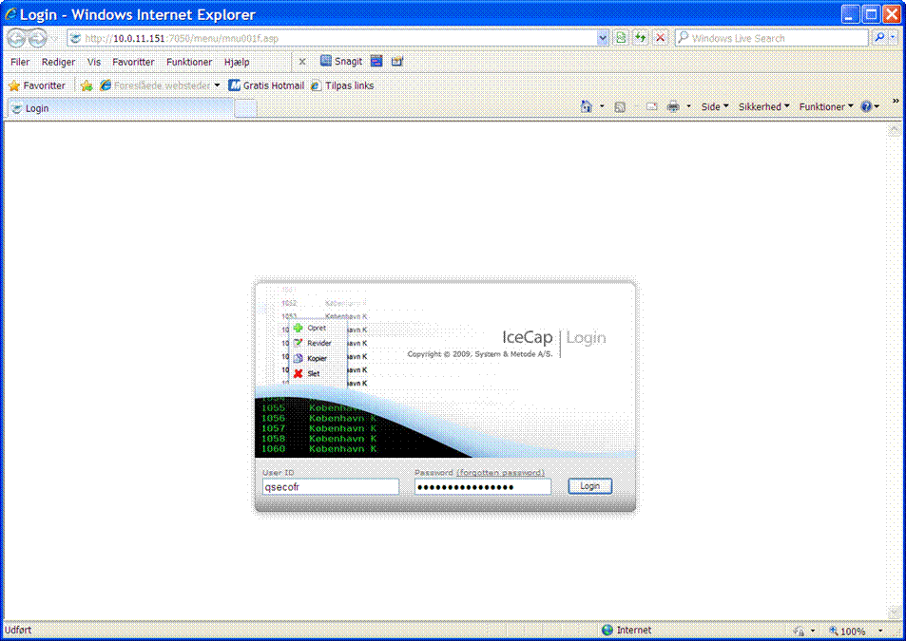Open the Sikkerhed dropdown menu
The image size is (906, 641).
point(763,106)
